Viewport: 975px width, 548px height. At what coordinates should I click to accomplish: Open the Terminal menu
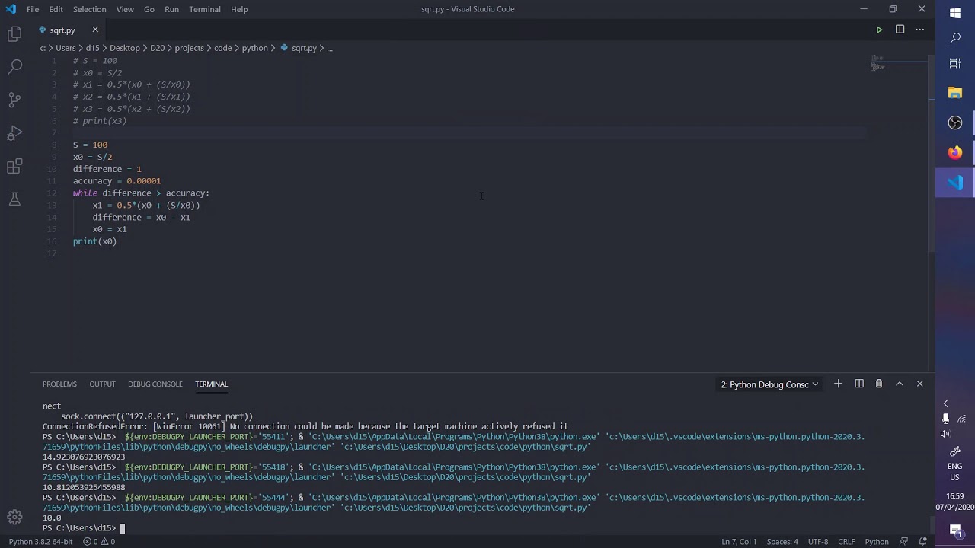pos(205,9)
